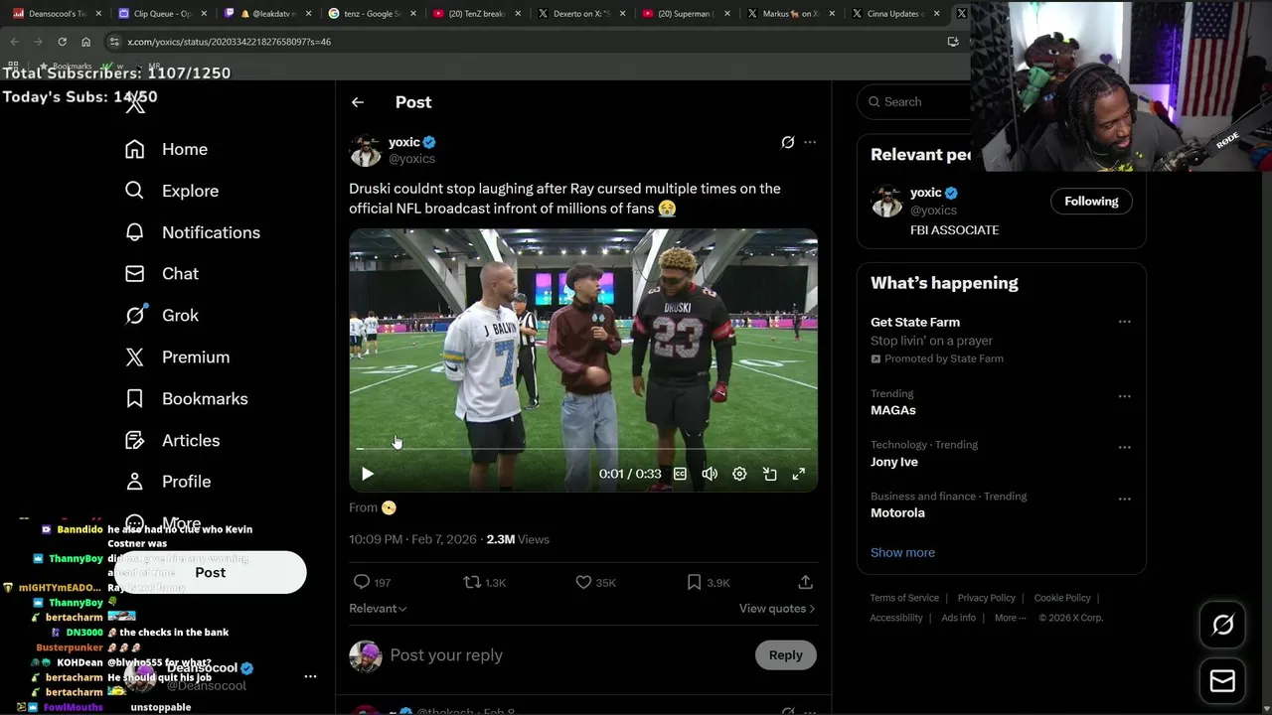The image size is (1272, 715).
Task: Reload the page with browser refresh
Action: click(62, 42)
